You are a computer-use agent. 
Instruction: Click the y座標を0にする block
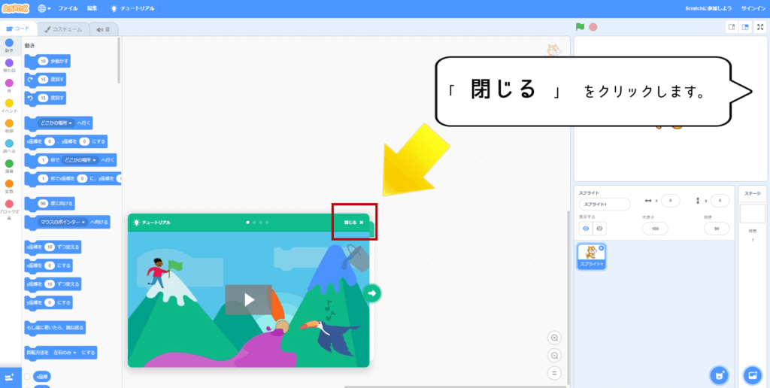[x=49, y=303]
